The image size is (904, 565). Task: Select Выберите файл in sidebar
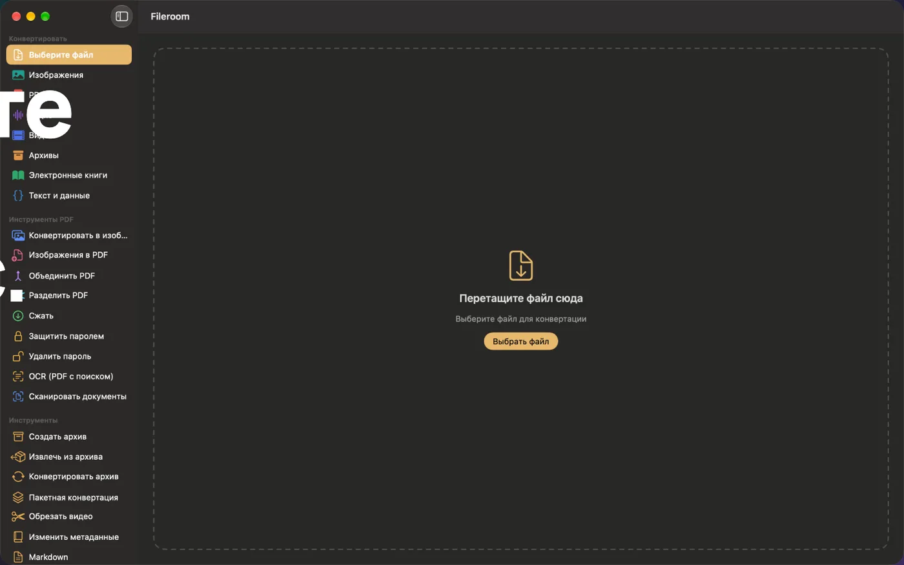[69, 55]
